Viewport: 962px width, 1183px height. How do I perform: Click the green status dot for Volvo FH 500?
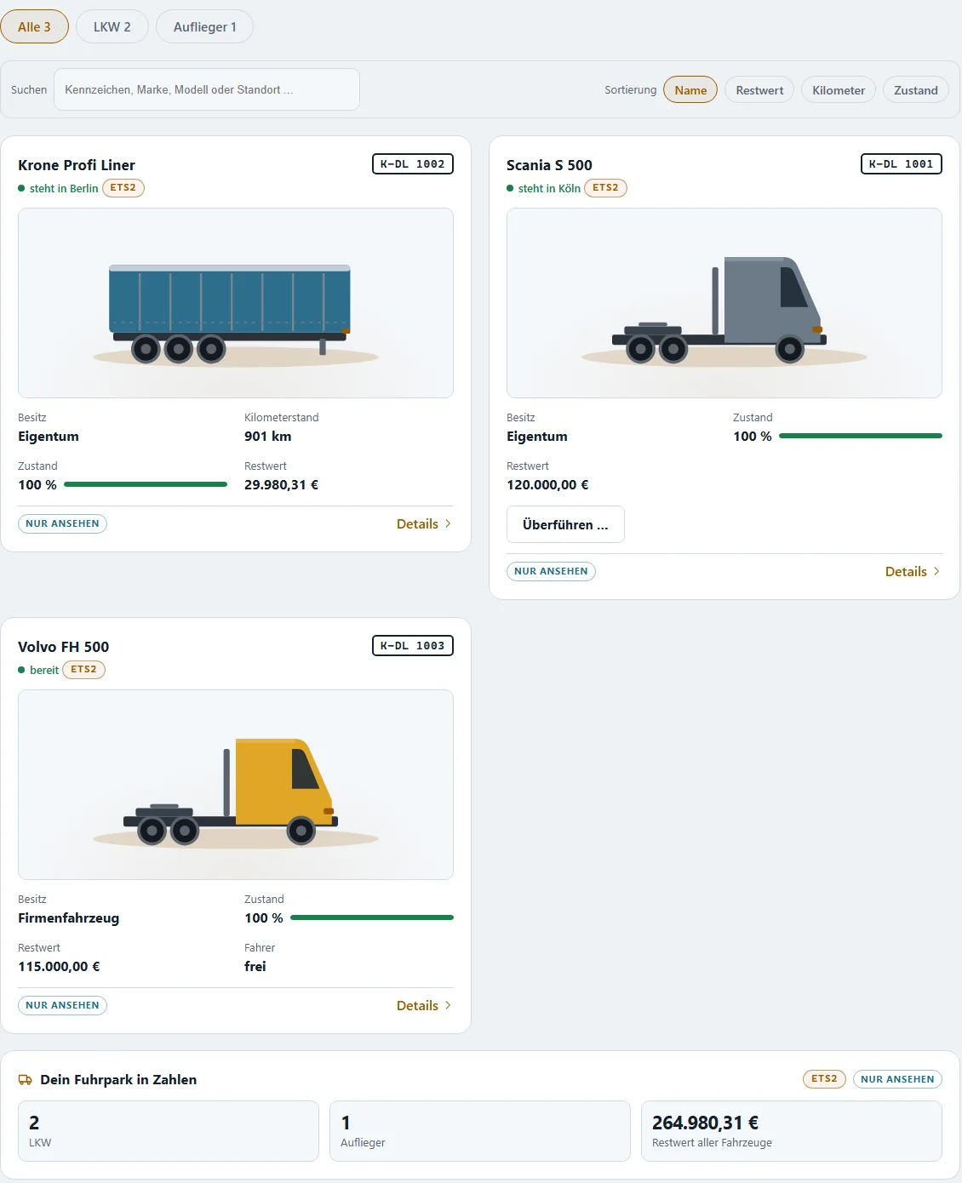click(x=21, y=671)
